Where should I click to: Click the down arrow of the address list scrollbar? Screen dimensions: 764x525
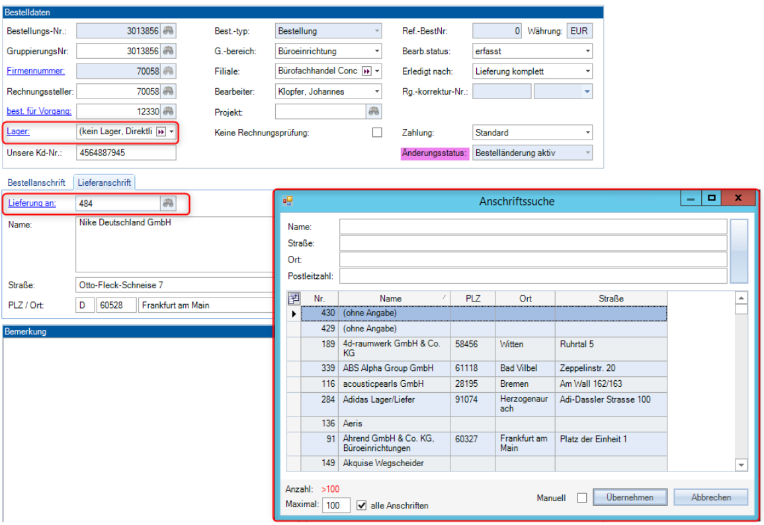point(742,465)
